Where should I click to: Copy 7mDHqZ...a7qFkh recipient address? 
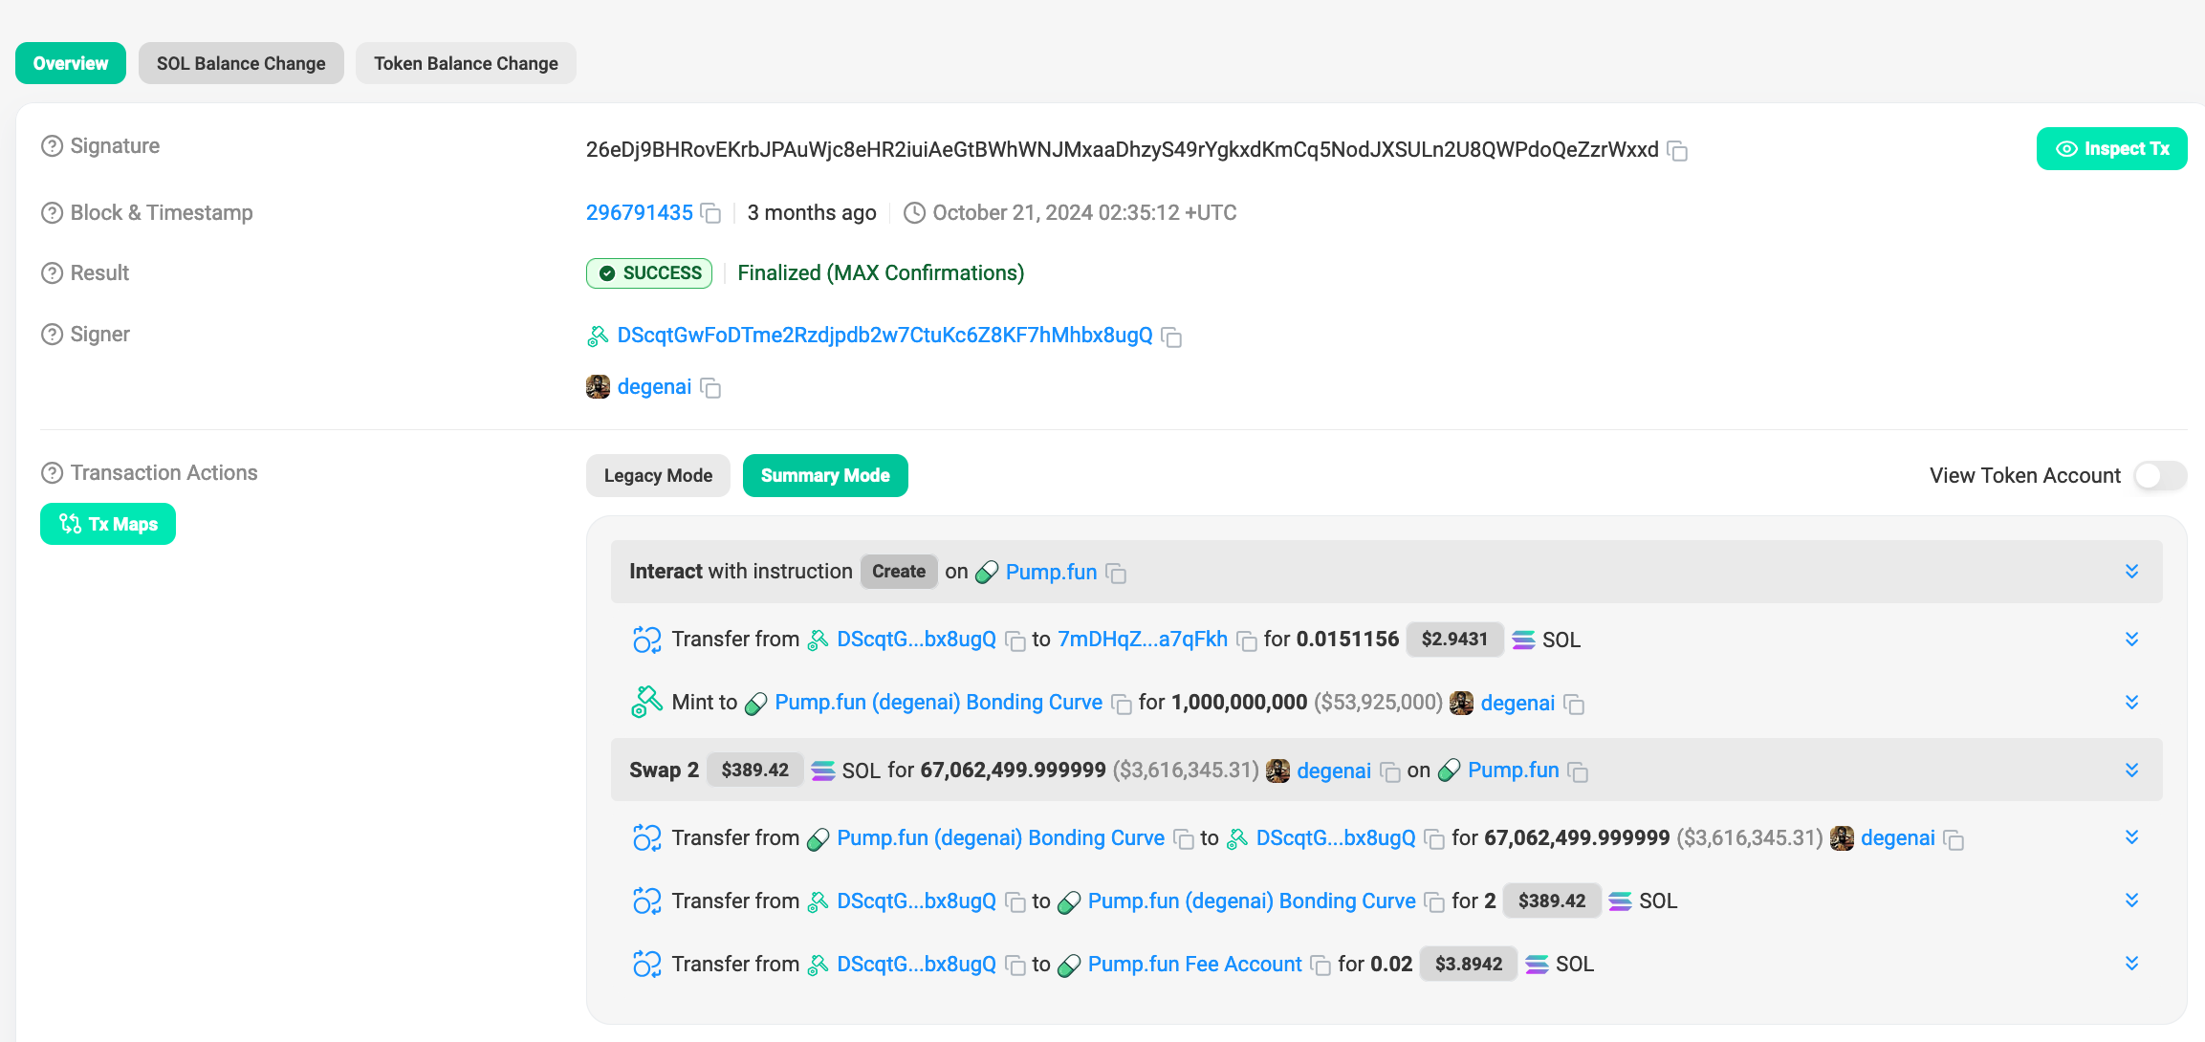click(x=1246, y=640)
